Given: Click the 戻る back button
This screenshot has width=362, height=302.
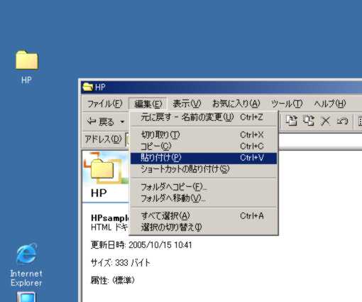Looking at the screenshot, I should click(x=101, y=122).
